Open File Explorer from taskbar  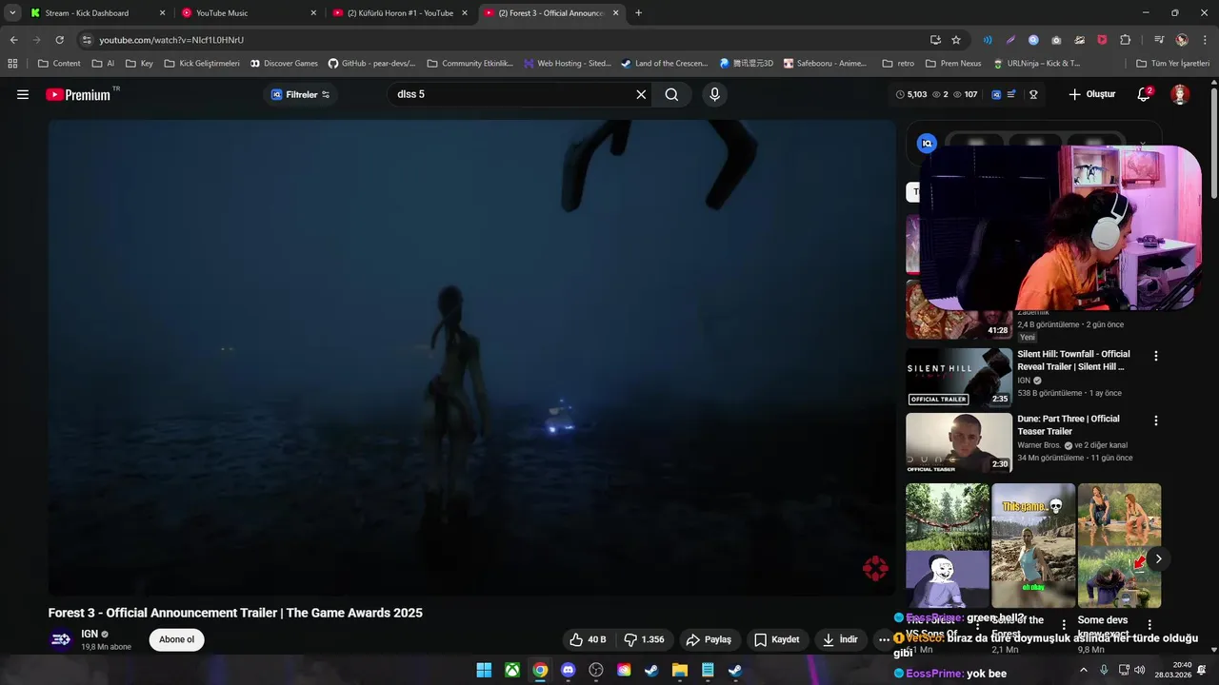pyautogui.click(x=680, y=670)
